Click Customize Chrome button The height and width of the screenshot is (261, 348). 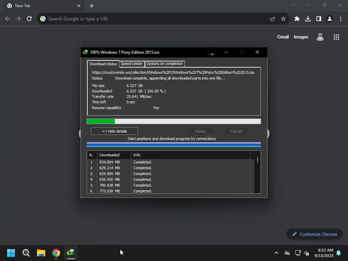pyautogui.click(x=314, y=234)
